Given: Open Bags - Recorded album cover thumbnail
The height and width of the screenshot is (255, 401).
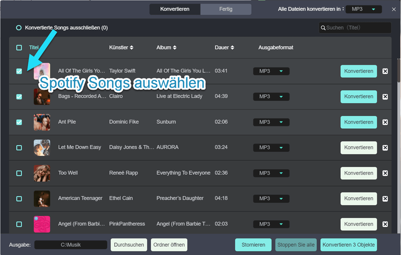Looking at the screenshot, I should point(42,97).
